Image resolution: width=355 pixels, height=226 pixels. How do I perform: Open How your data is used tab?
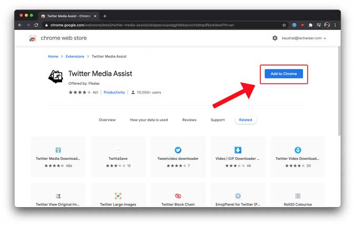149,120
